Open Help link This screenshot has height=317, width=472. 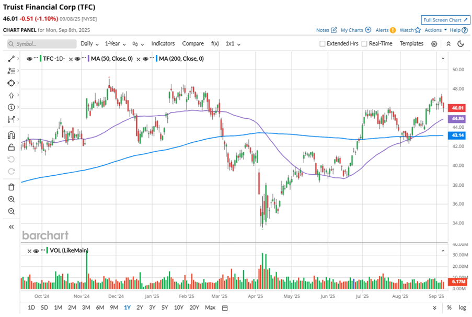click(x=459, y=30)
